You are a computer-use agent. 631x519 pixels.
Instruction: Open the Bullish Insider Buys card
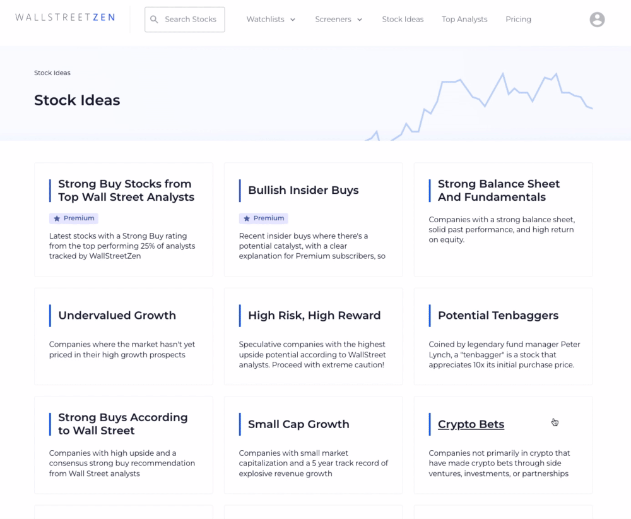(x=303, y=191)
